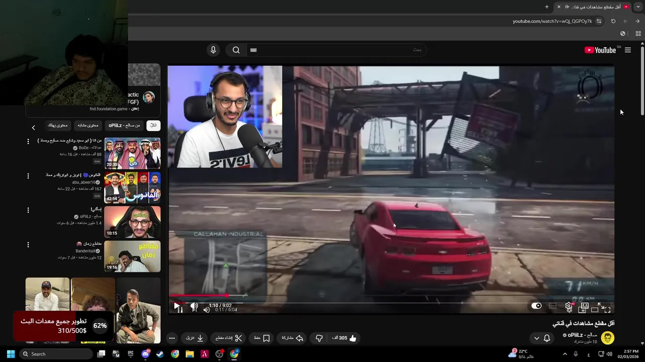Like the video showing 305 thousand likes
645x362 pixels.
(x=344, y=338)
